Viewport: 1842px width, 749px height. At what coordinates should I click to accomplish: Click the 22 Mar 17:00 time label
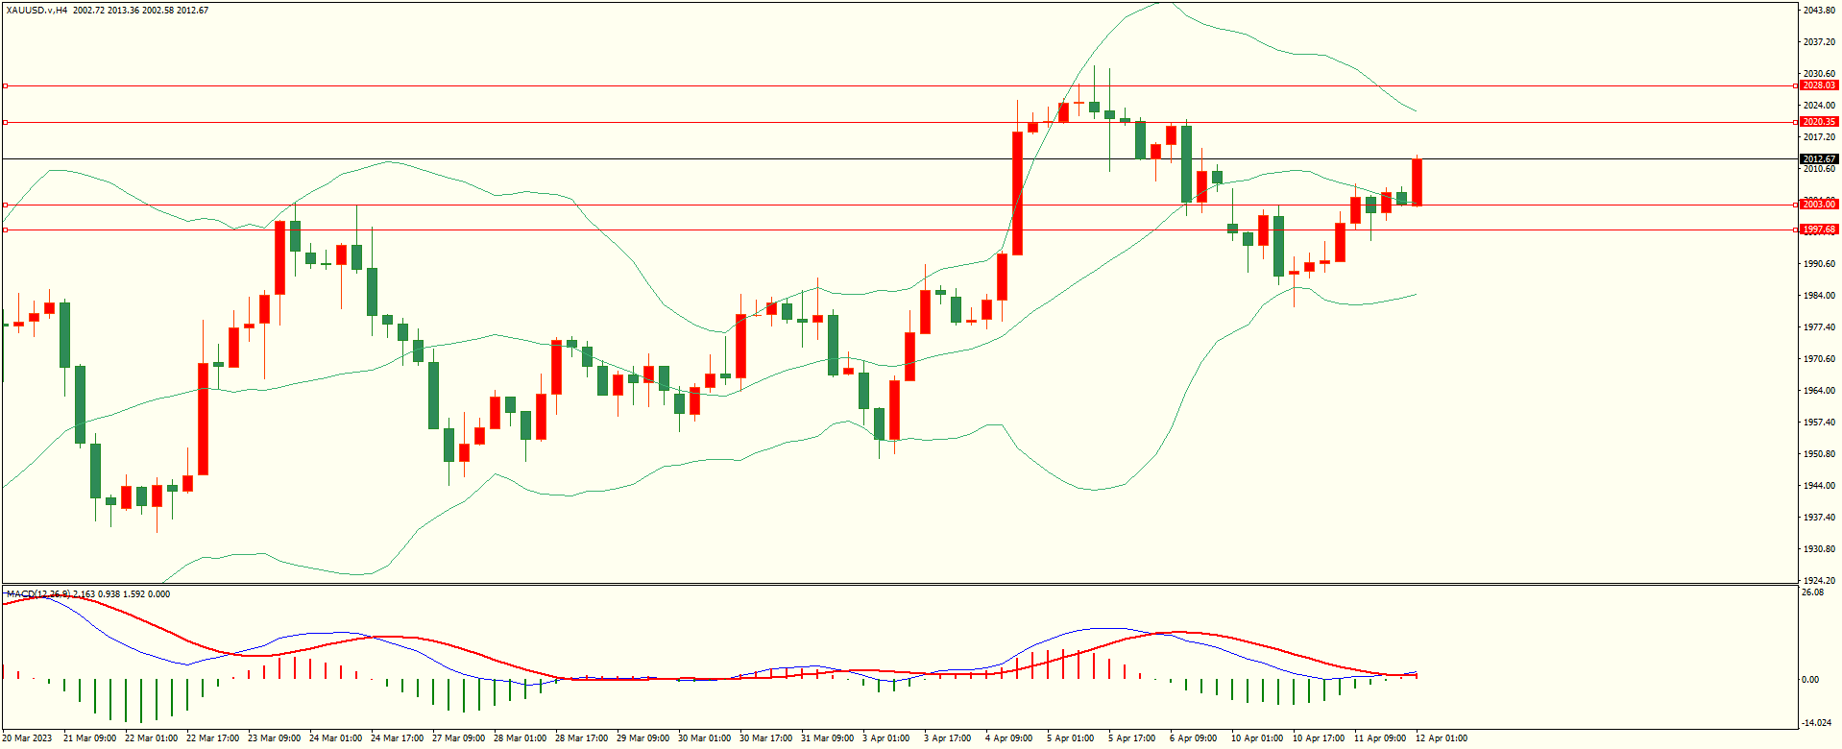tap(212, 738)
